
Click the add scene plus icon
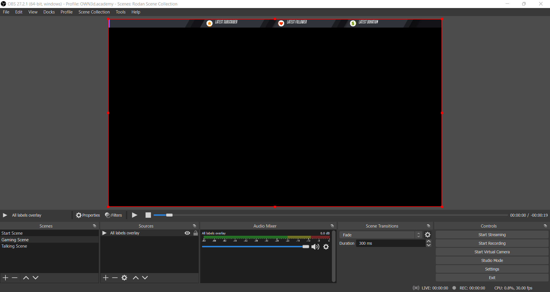[x=5, y=278]
